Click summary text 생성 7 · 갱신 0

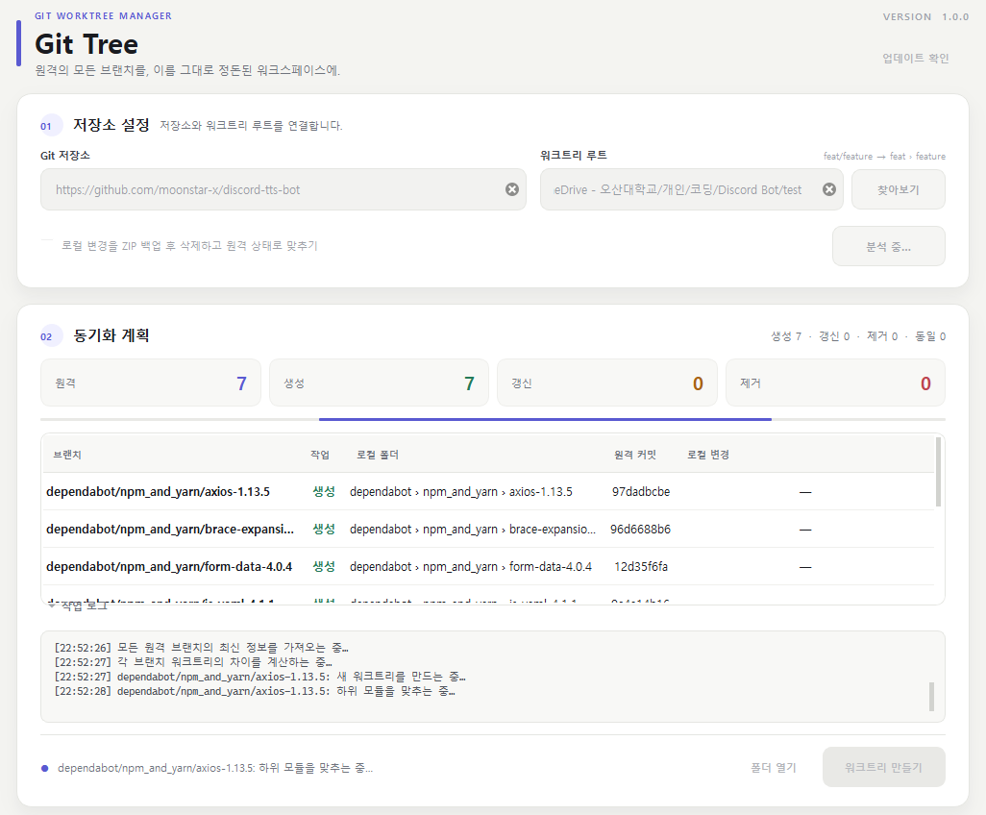tap(810, 336)
